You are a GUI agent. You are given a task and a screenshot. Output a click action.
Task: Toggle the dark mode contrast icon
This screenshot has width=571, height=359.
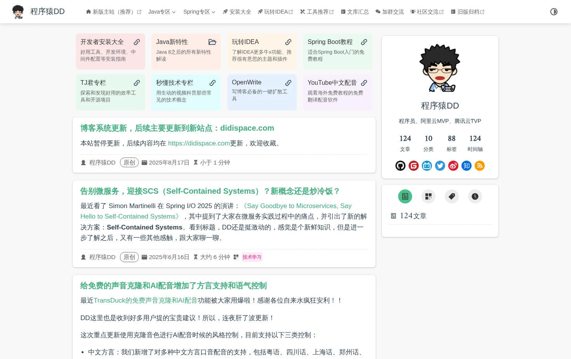pos(554,12)
